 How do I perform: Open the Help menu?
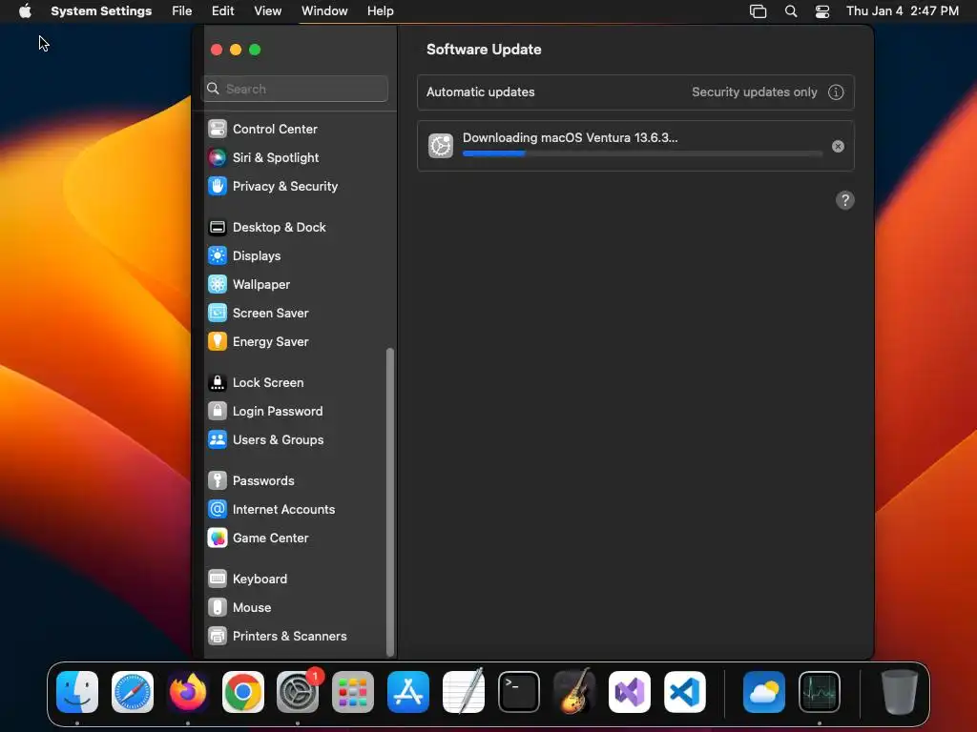[x=380, y=11]
